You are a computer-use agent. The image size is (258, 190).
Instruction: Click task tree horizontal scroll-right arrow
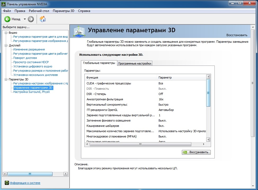[x=66, y=174]
